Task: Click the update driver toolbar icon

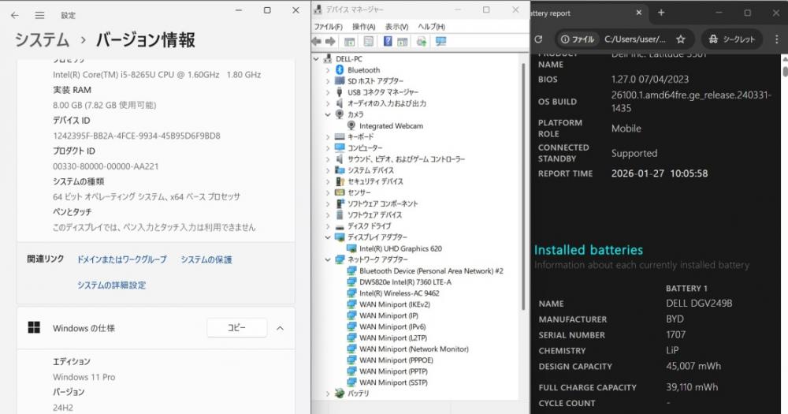Action: [x=421, y=41]
